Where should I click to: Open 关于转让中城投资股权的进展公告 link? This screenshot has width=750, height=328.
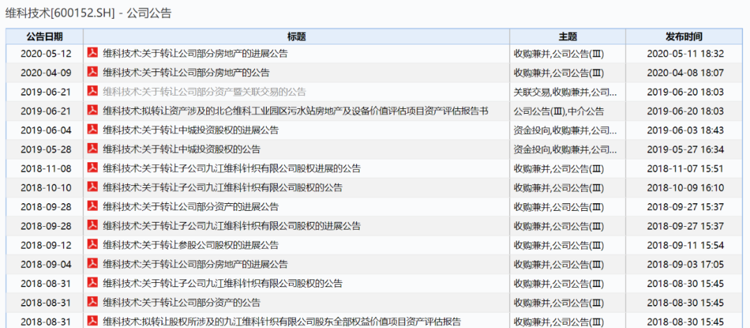191,130
